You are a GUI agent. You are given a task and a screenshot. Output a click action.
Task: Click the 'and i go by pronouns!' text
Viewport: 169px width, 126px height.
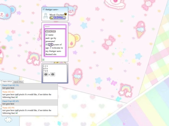[x=51, y=40]
